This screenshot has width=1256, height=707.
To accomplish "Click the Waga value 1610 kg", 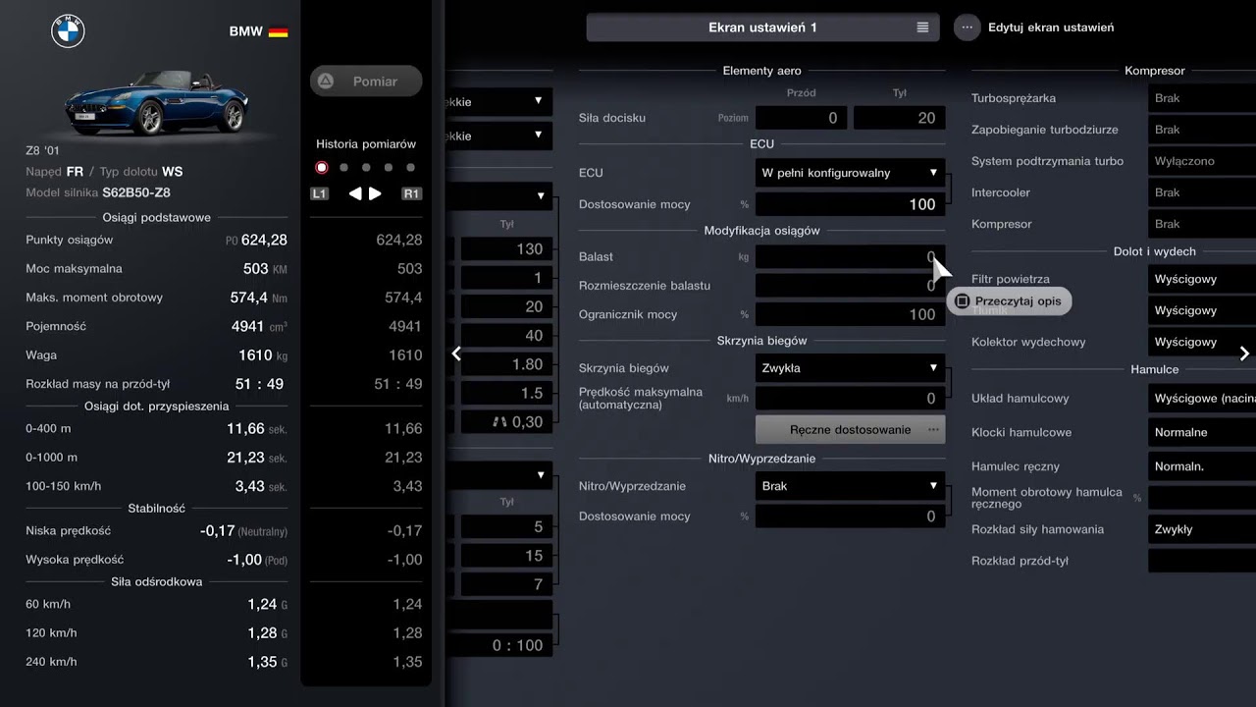I will [x=263, y=355].
